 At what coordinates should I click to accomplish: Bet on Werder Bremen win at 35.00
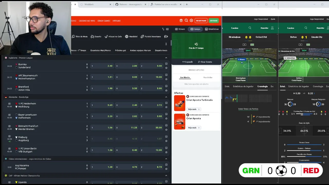tap(151, 127)
